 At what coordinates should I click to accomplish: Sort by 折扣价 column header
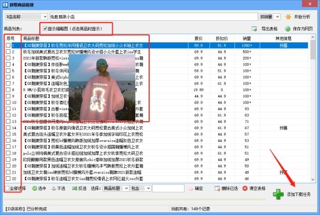[x=222, y=38]
